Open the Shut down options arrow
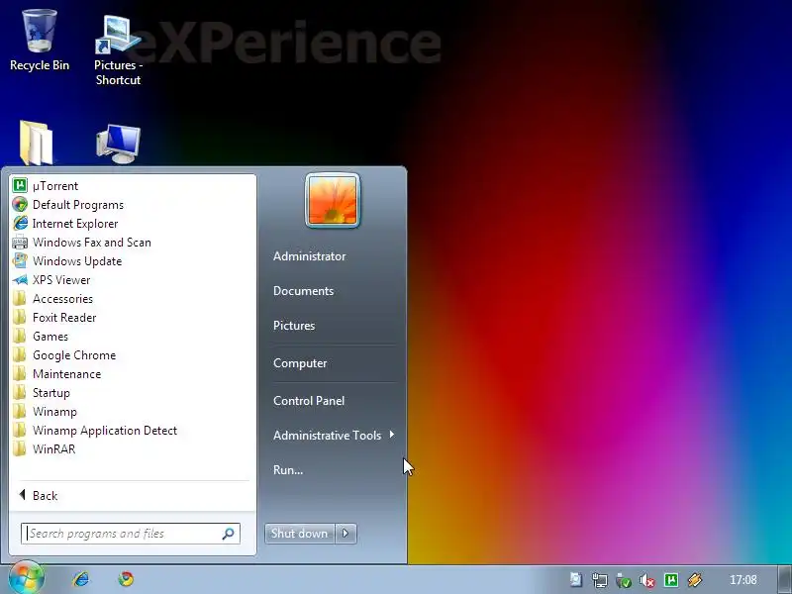The width and height of the screenshot is (792, 594). 346,534
